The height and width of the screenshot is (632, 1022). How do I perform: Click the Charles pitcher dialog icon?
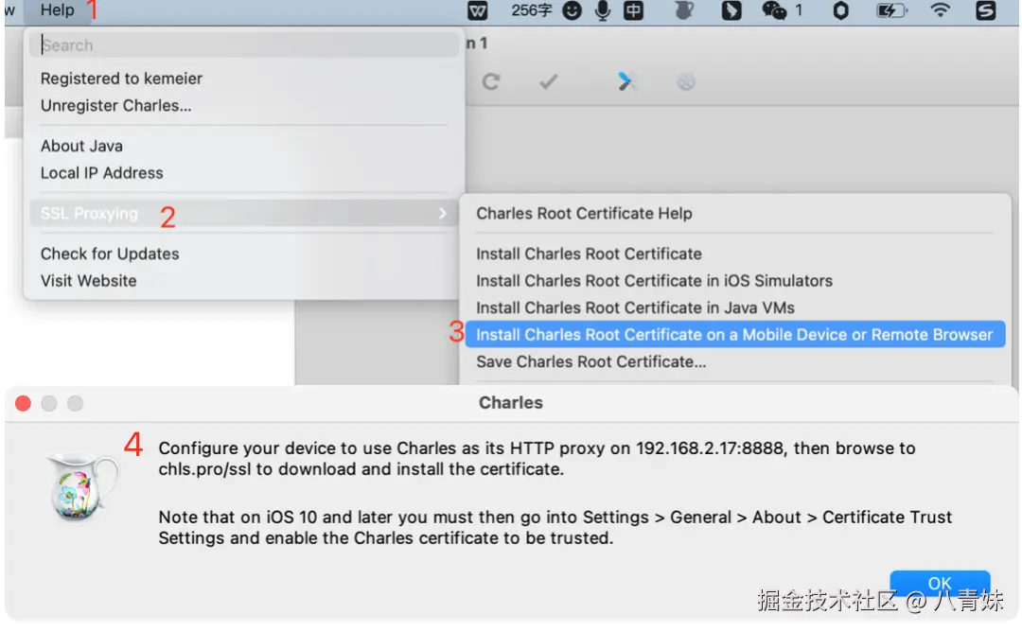(x=80, y=486)
